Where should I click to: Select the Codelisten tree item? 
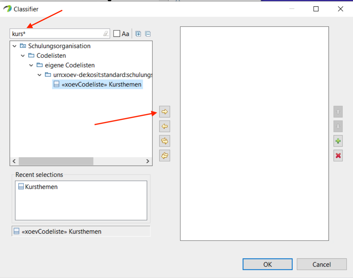point(51,55)
